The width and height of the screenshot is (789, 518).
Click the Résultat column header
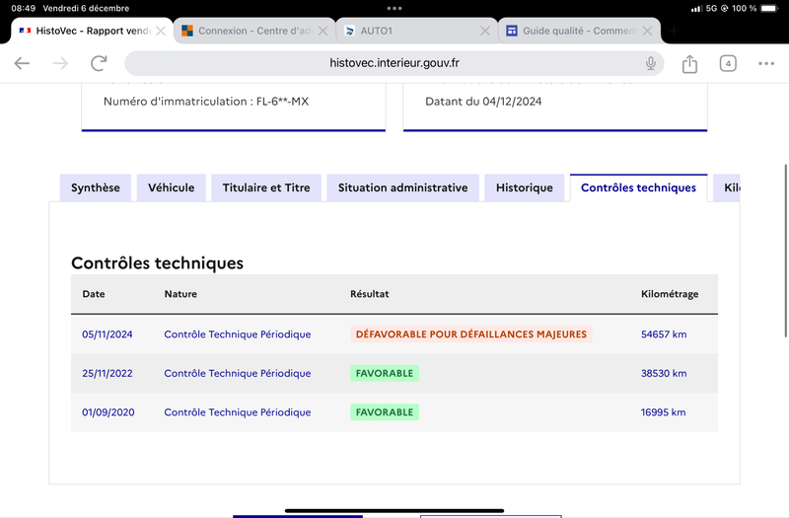click(370, 294)
